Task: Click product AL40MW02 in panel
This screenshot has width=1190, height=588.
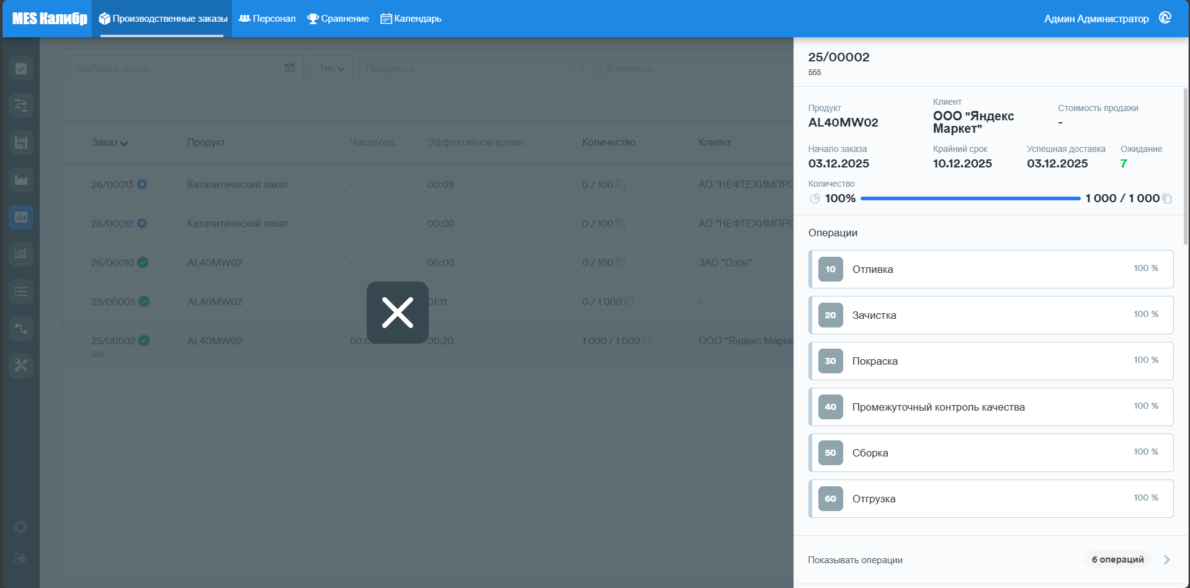Action: 843,122
